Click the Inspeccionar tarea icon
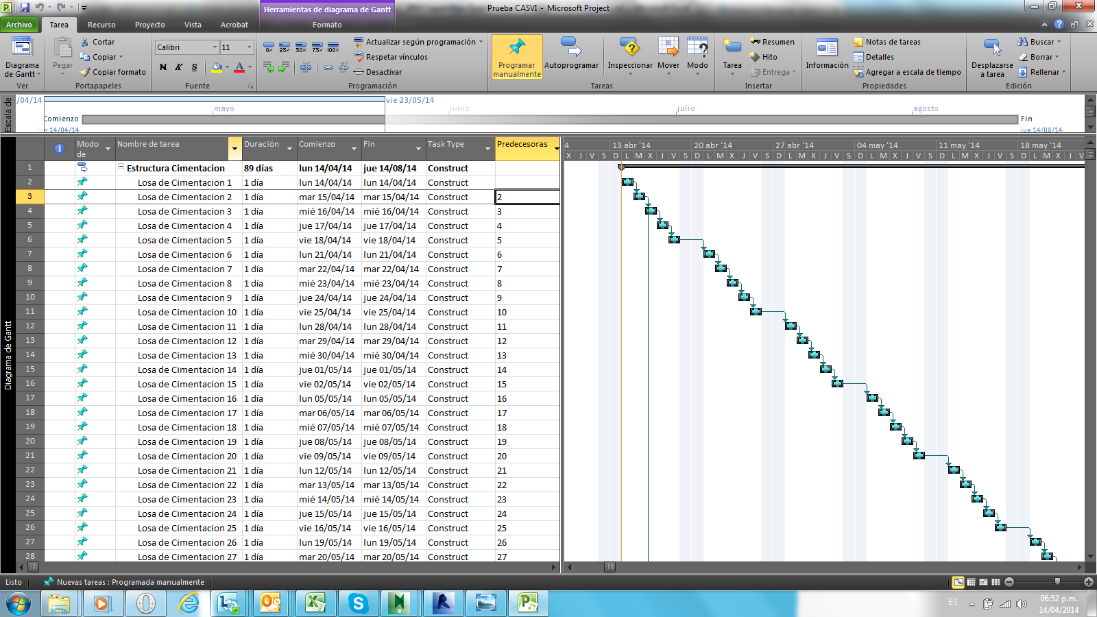 click(x=629, y=55)
